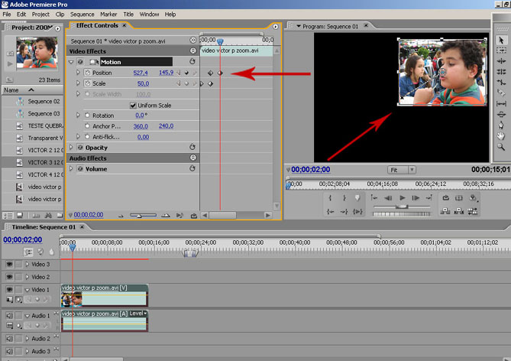The height and width of the screenshot is (361, 511).
Task: Select the Hand tool in the toolbox
Action: (501, 135)
